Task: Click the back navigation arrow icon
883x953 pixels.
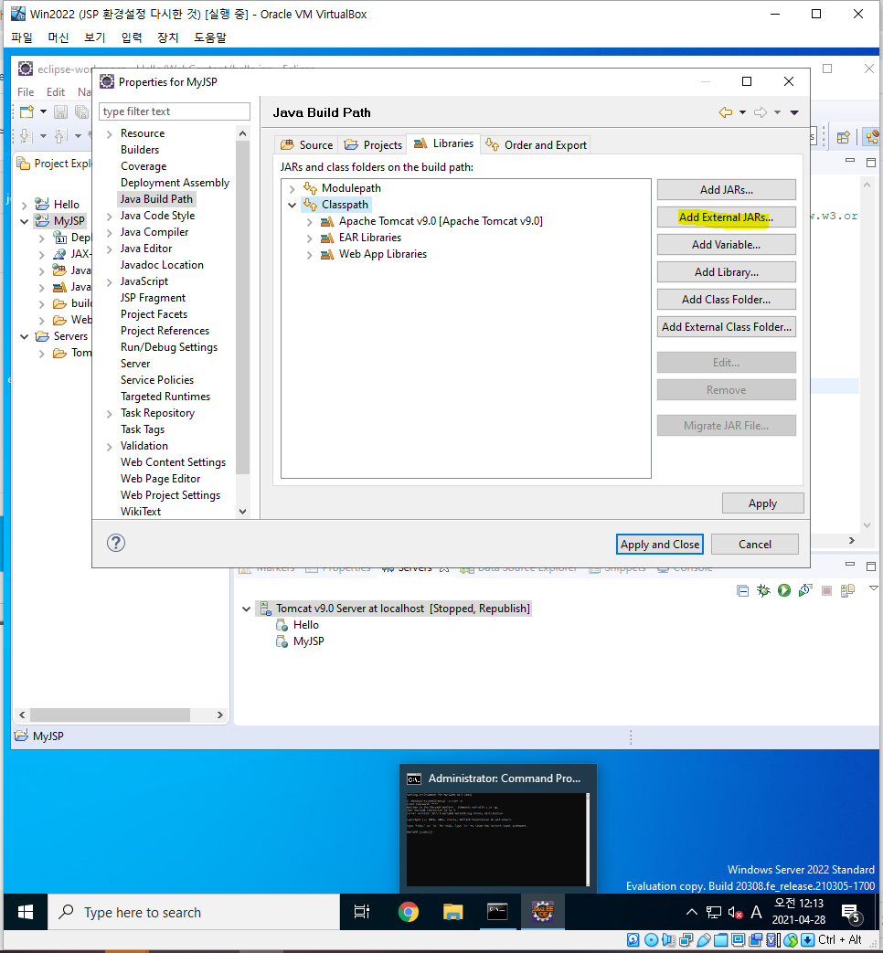Action: pyautogui.click(x=726, y=112)
